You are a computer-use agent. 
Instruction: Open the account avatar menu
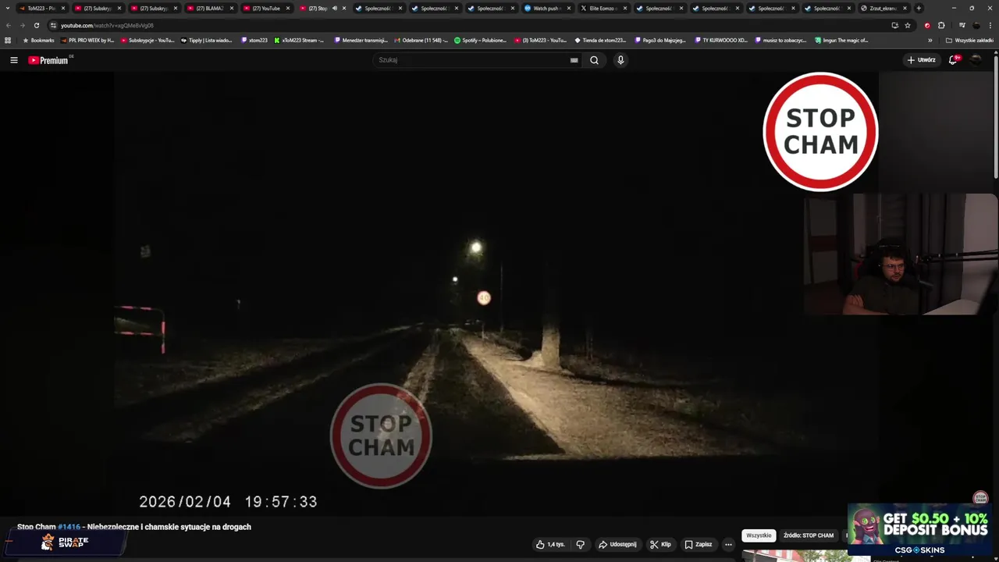pyautogui.click(x=976, y=60)
